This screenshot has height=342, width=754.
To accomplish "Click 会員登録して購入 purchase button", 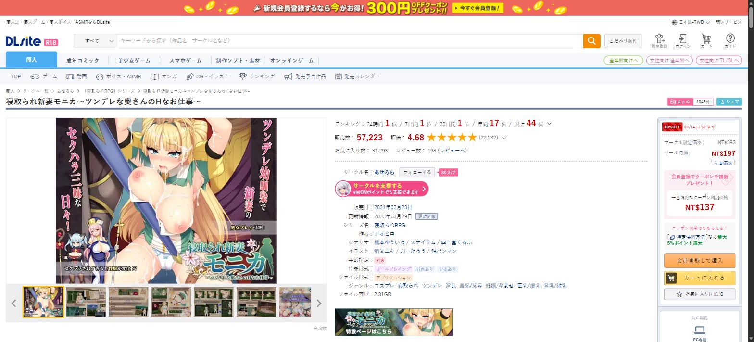I will (700, 261).
